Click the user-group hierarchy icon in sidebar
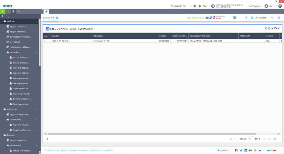Image resolution: width=284 pixels, height=154 pixels. tap(8, 16)
